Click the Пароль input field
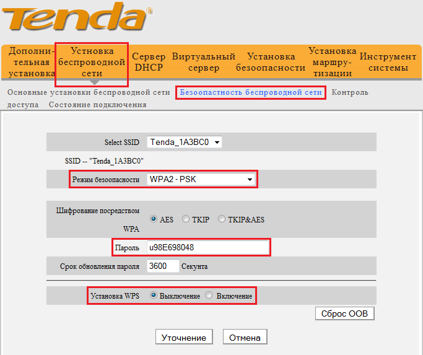423x355 pixels. (207, 247)
